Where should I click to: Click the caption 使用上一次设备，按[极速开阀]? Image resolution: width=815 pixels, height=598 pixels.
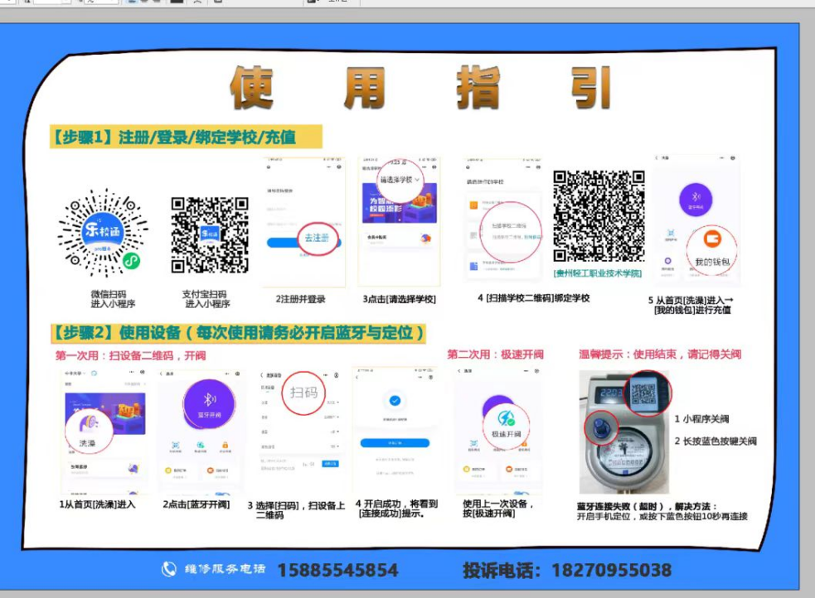(x=498, y=509)
